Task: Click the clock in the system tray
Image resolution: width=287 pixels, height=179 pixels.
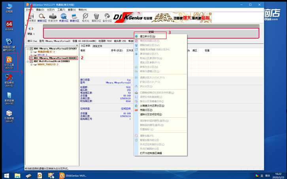Action: tap(278, 176)
